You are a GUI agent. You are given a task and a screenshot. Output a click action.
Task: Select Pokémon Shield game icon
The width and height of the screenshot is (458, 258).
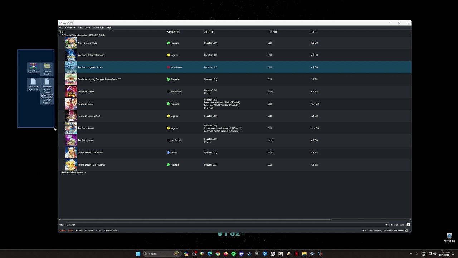tap(71, 104)
